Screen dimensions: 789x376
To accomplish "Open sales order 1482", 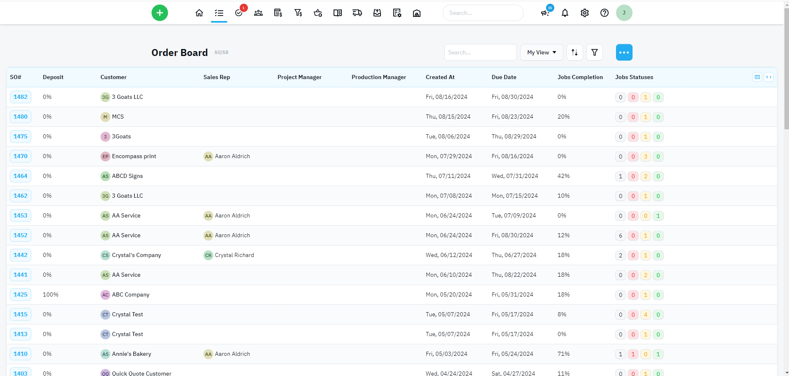I will (x=21, y=97).
